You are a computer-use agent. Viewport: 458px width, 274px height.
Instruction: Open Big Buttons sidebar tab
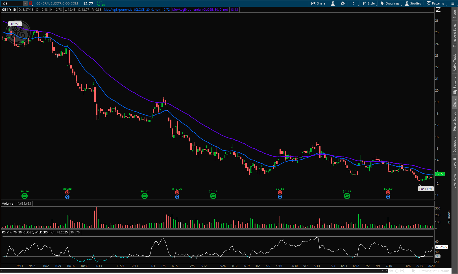click(x=455, y=85)
